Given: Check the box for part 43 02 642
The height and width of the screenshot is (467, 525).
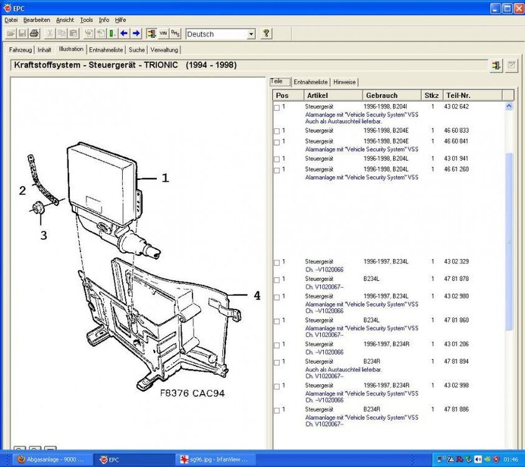Looking at the screenshot, I should pos(277,108).
